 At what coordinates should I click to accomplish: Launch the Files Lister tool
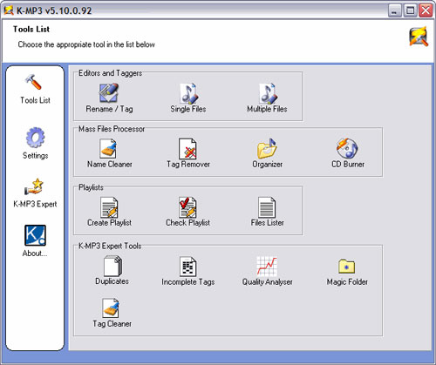click(267, 212)
